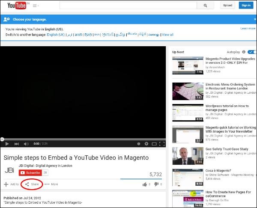Close the Choose your language banner
The height and width of the screenshot is (208, 257).
255,19
